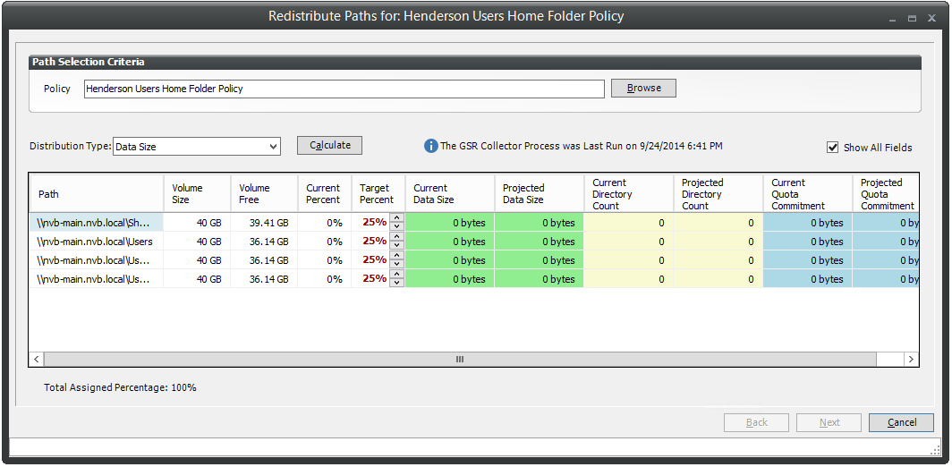The height and width of the screenshot is (467, 952).
Task: Click blue Current Quota Commitment cell in \Sh... row
Action: 807,223
